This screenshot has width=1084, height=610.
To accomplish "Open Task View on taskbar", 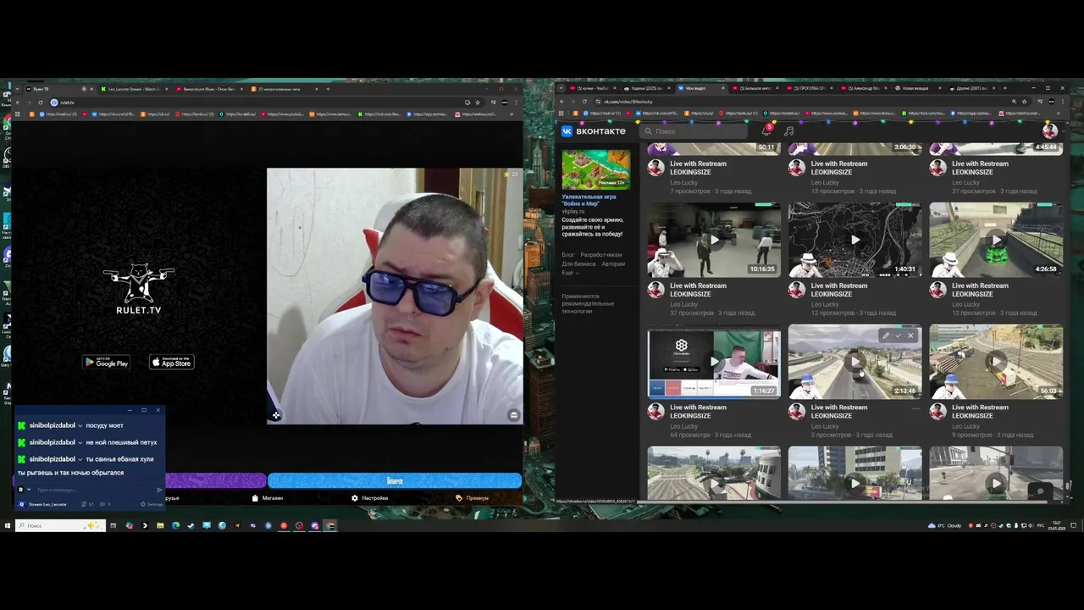I will pos(113,526).
